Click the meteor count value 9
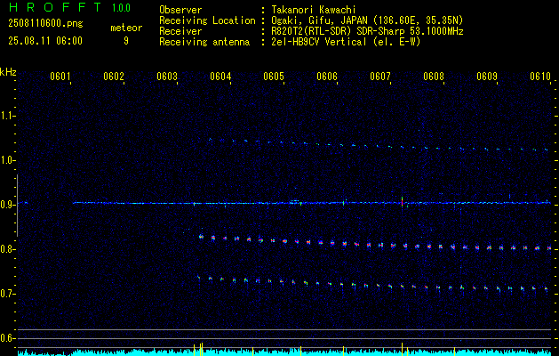Viewport: 559px width, 356px height. pos(126,41)
